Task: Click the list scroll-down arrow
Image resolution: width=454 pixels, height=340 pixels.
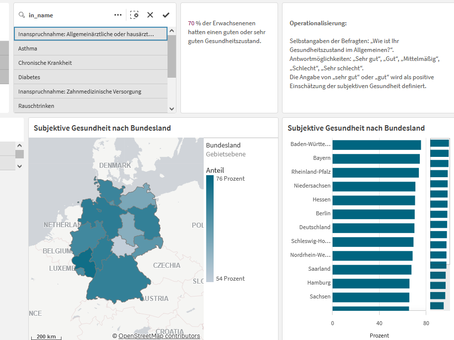Action: tap(171, 109)
